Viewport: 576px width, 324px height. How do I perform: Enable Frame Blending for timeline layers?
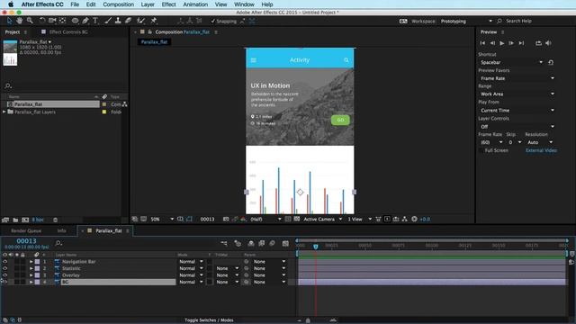click(x=262, y=243)
